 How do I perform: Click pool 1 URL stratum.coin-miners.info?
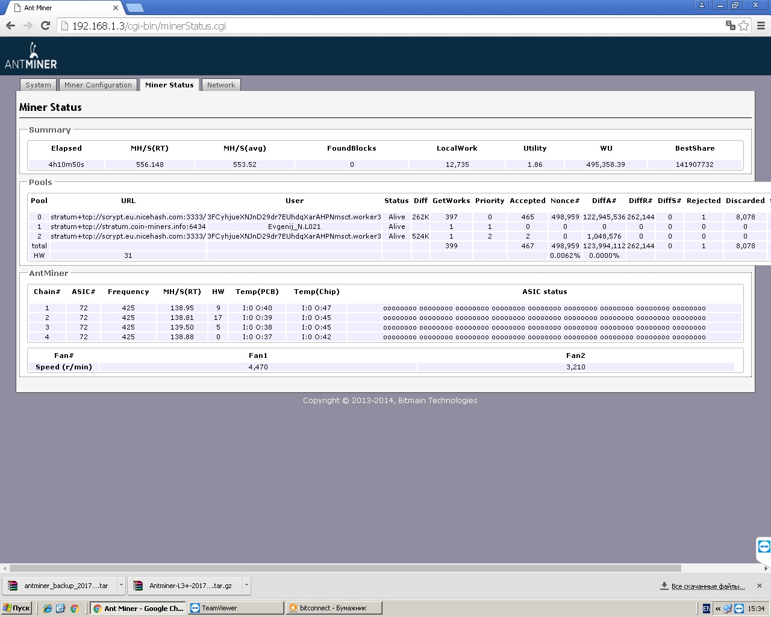tap(128, 227)
